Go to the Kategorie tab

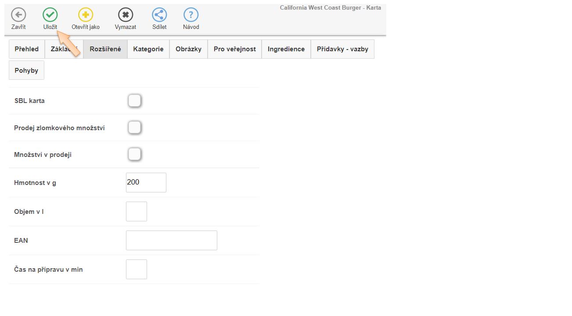(x=148, y=49)
